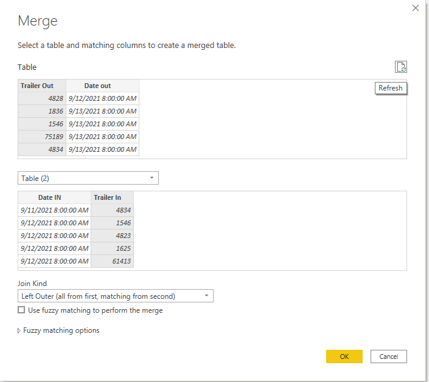This screenshot has width=429, height=382.
Task: Click Trailer Out cell 4828
Action: click(x=42, y=98)
